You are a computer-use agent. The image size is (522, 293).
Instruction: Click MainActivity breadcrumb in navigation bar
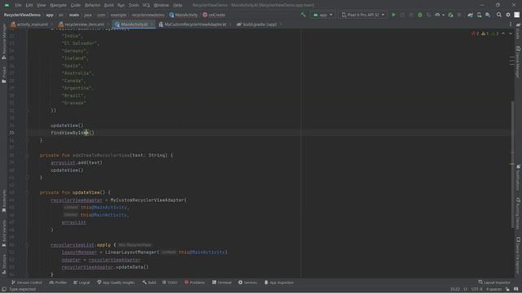point(184,15)
